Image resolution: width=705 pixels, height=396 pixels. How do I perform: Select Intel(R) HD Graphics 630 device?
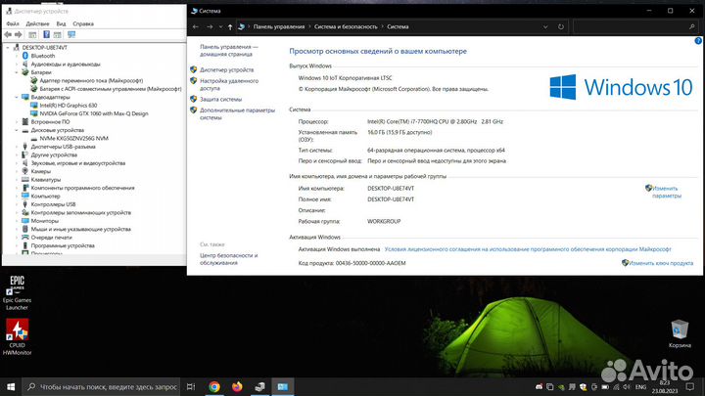(x=69, y=106)
